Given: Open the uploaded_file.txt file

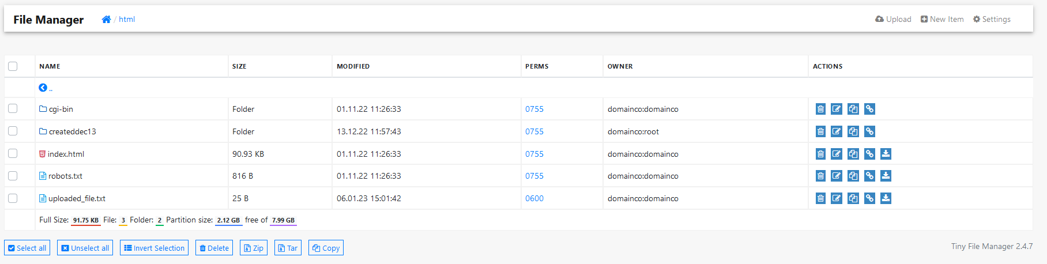Looking at the screenshot, I should point(72,198).
